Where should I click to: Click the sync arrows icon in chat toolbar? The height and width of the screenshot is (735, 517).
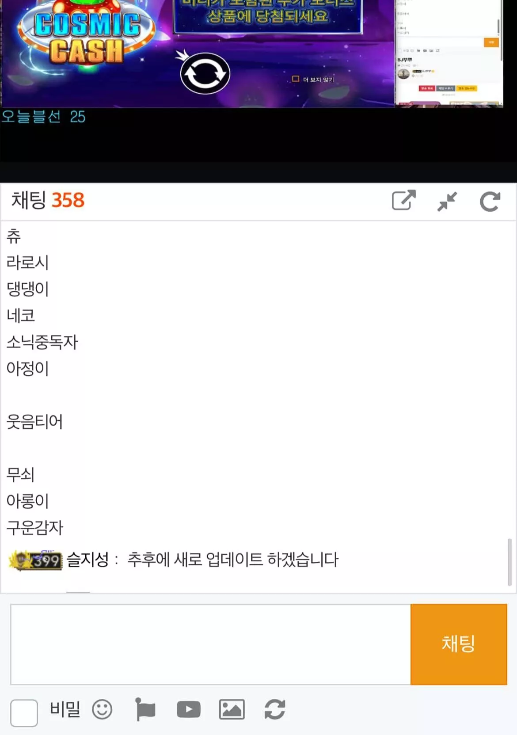[x=274, y=709]
